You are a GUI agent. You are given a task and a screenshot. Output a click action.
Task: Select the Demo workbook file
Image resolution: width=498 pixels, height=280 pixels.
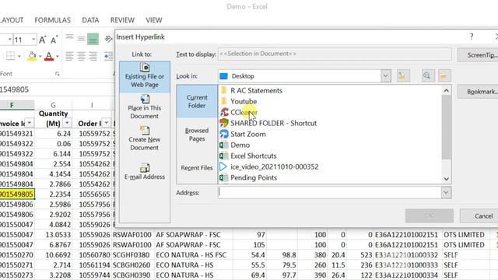click(235, 145)
